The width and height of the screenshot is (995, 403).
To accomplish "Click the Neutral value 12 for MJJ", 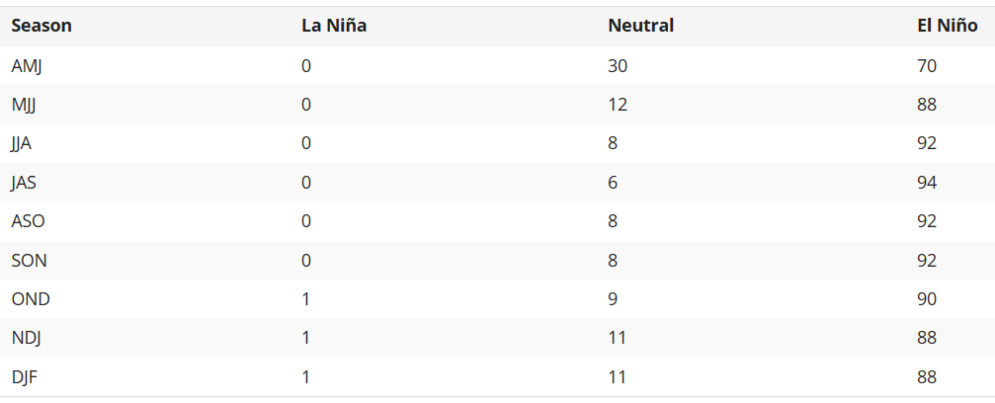I will (618, 105).
